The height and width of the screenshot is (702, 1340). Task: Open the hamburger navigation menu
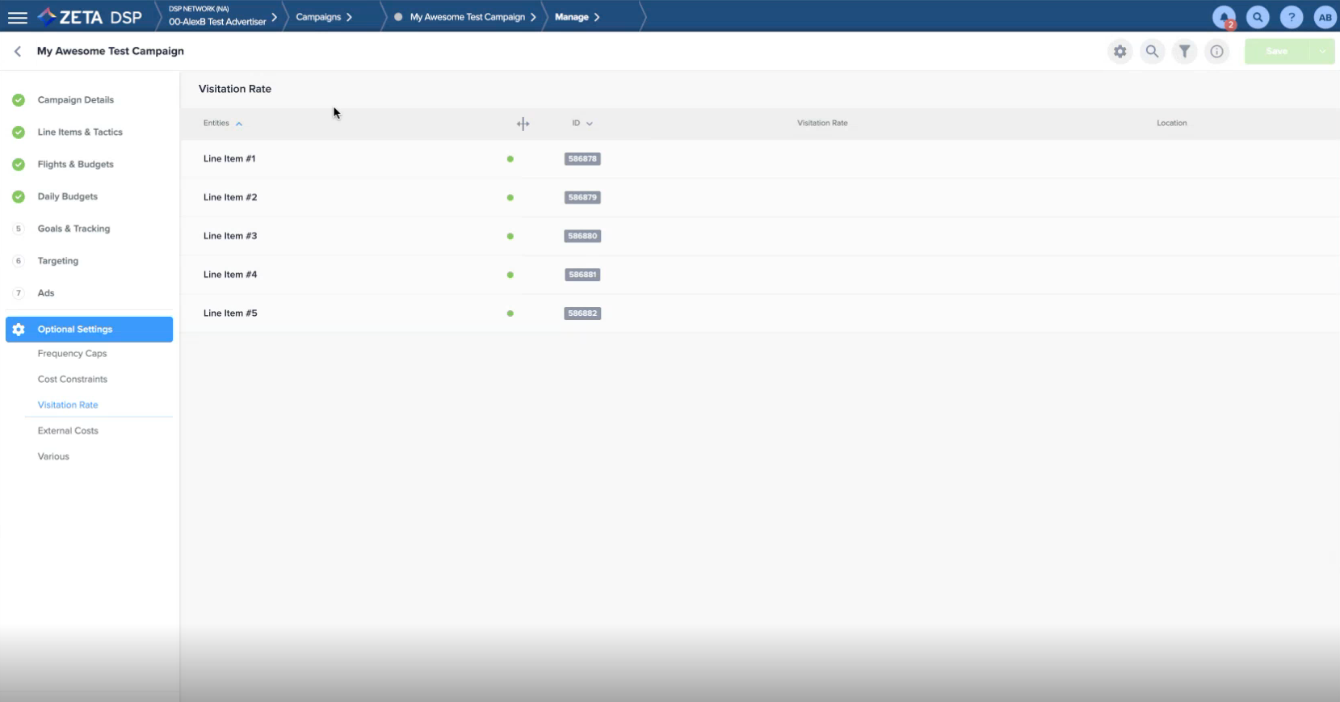click(17, 17)
